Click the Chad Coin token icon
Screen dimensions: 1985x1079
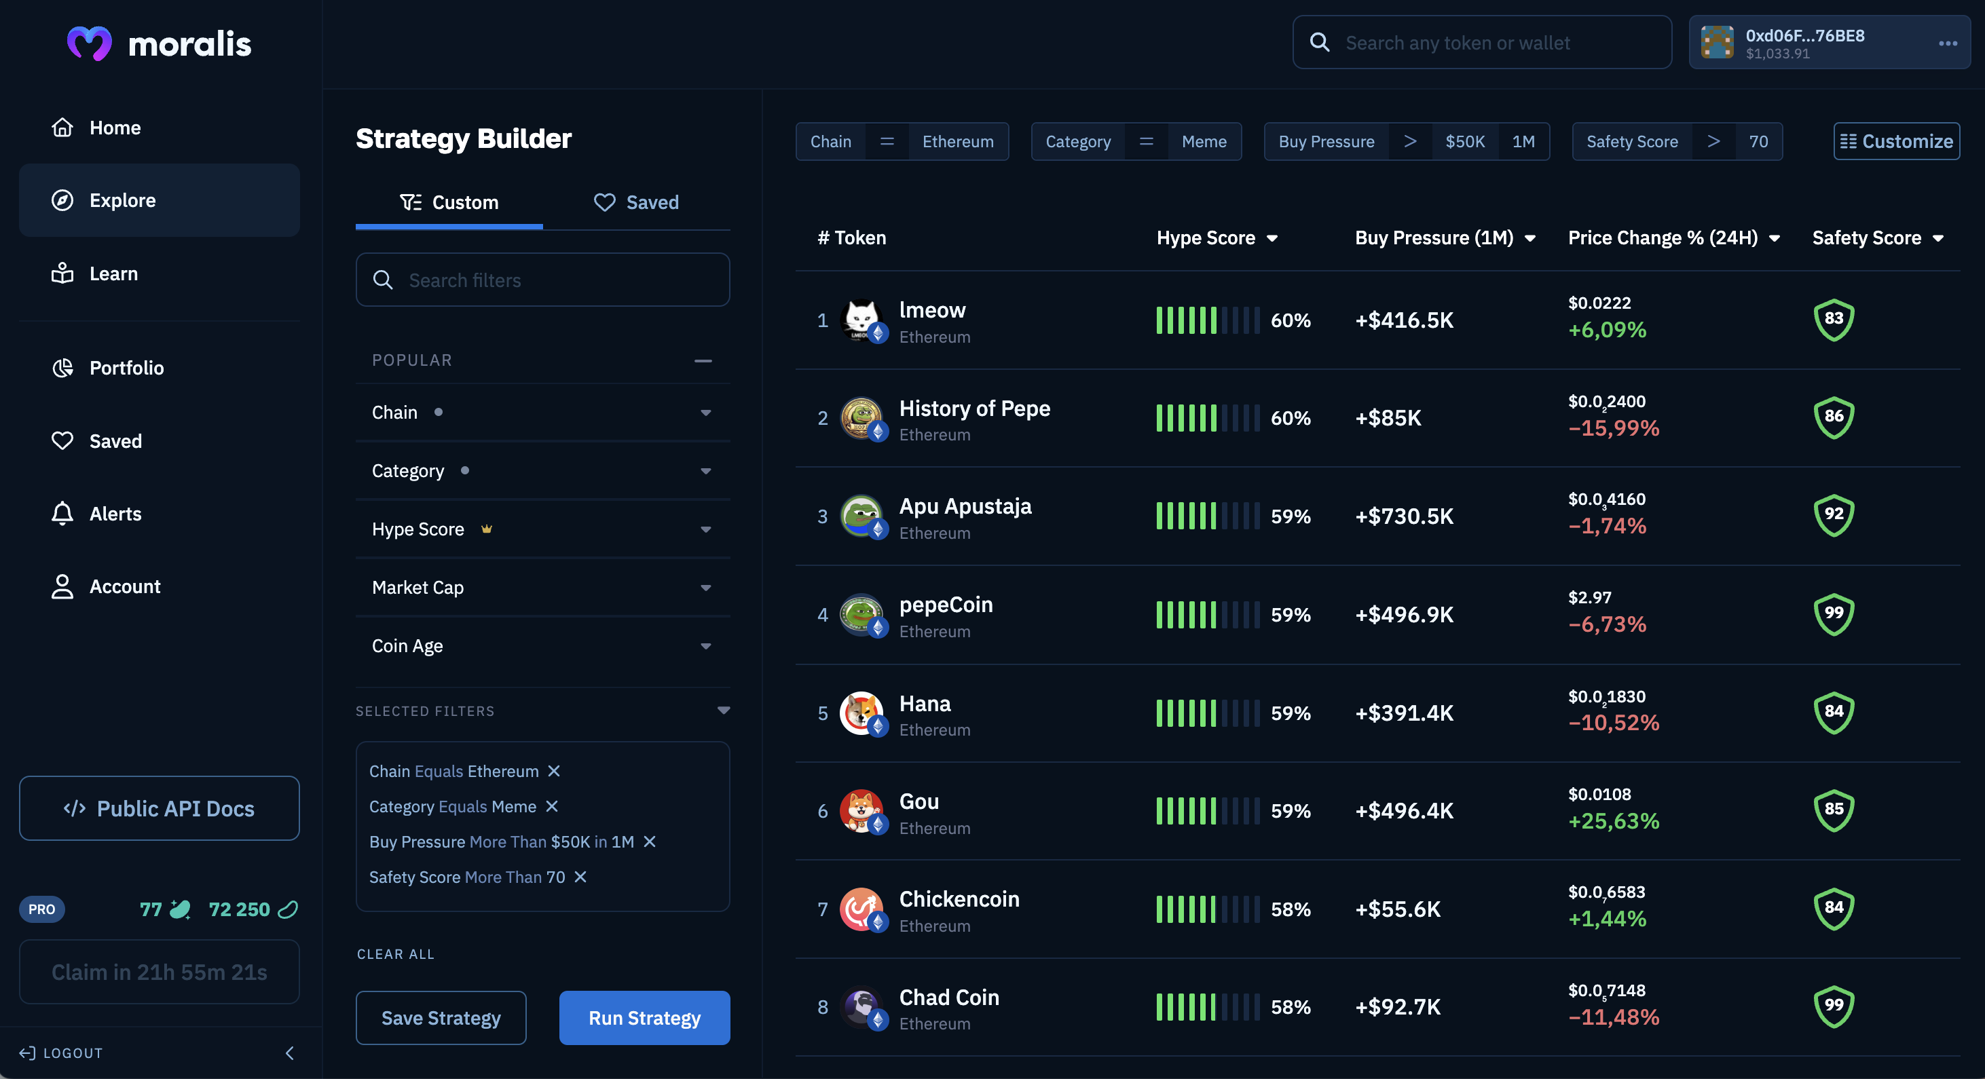(x=861, y=1007)
